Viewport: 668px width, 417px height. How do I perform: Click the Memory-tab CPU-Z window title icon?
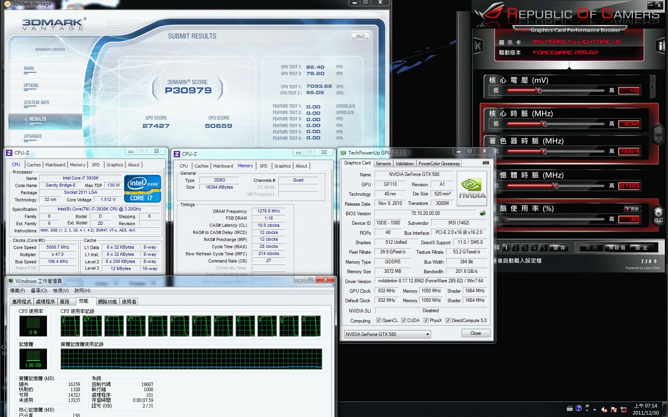pos(177,154)
